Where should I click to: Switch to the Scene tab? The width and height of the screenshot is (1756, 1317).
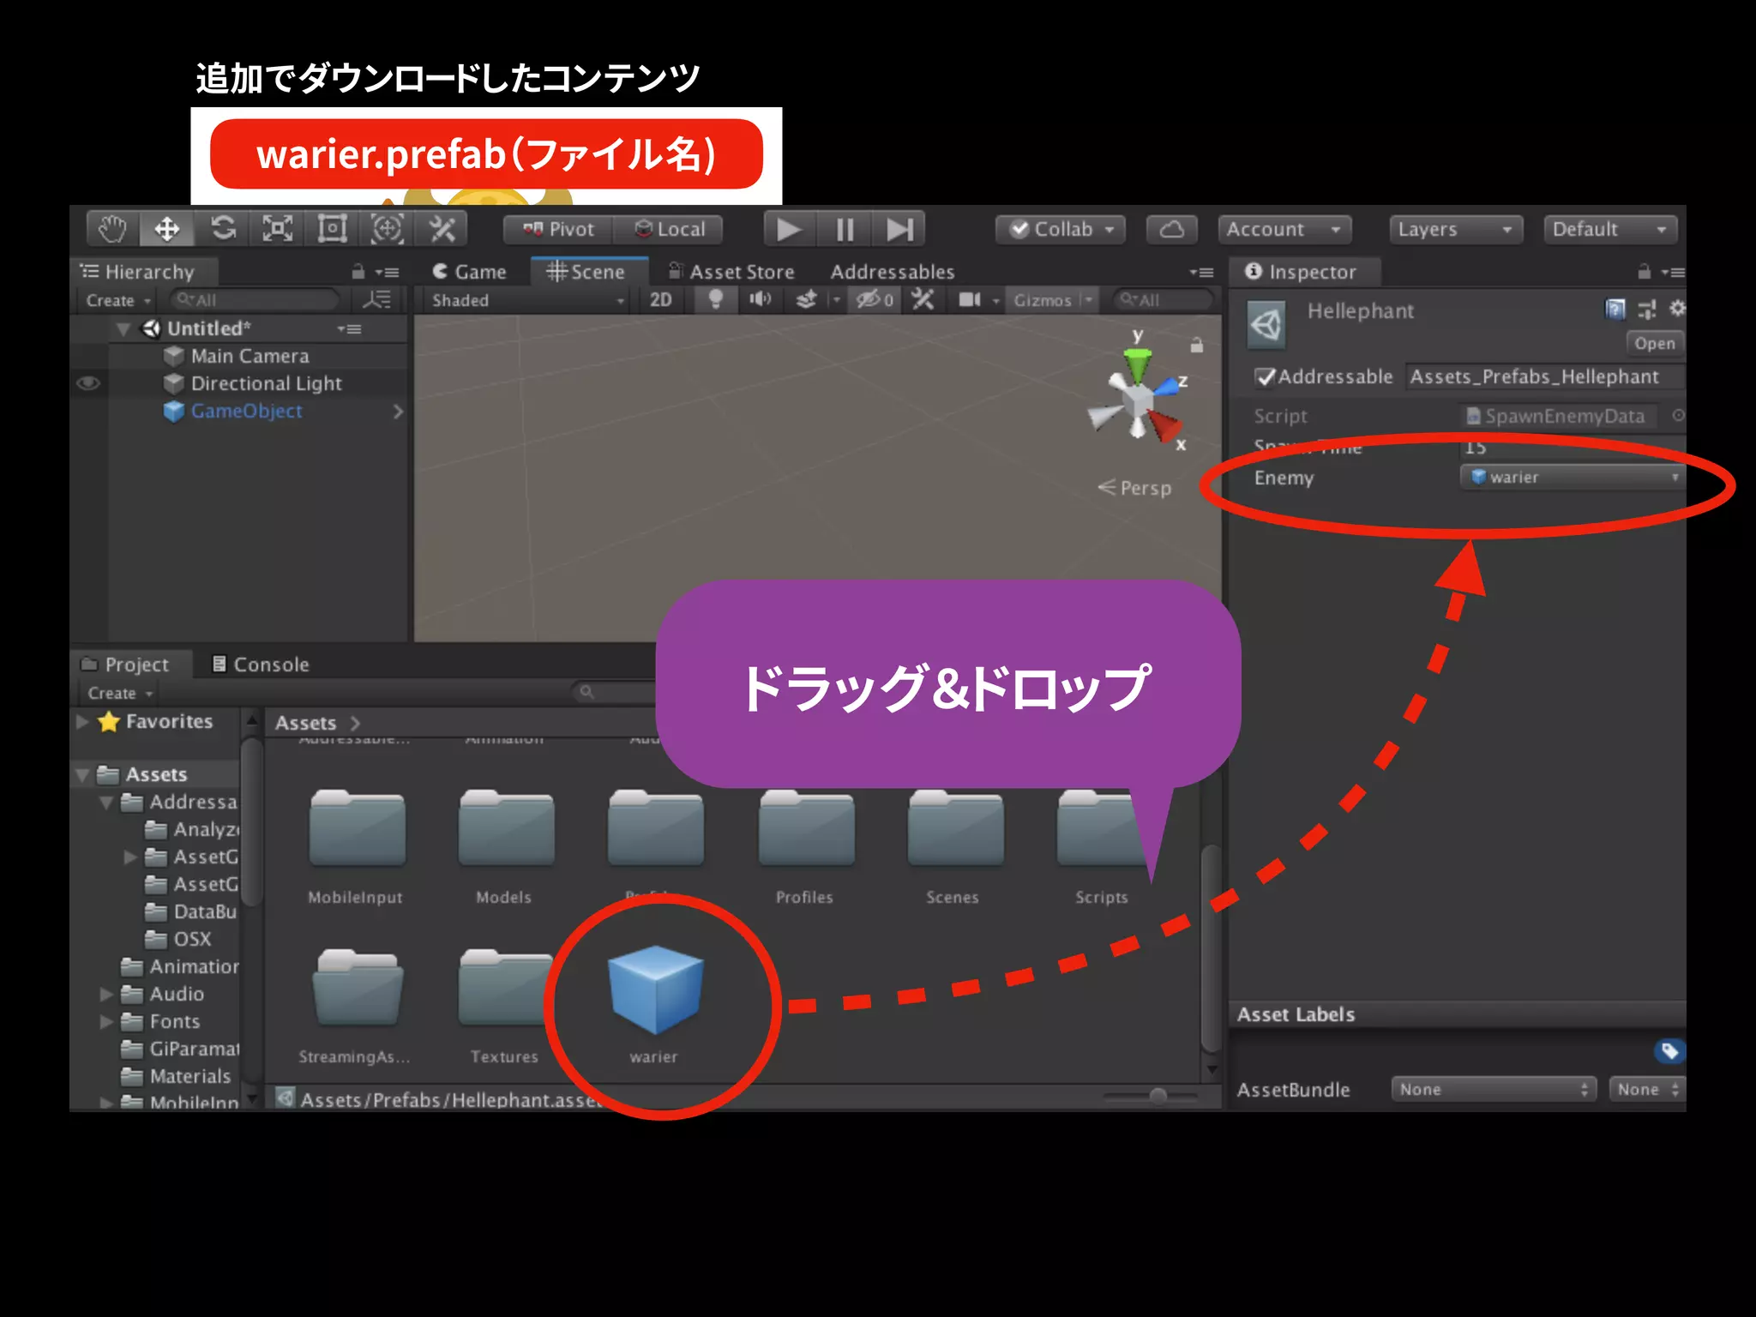click(587, 272)
